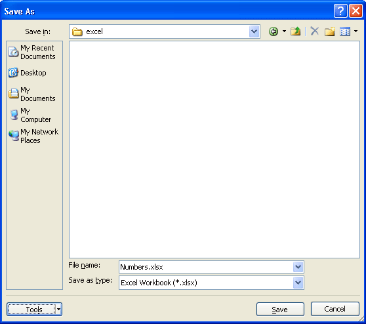Image resolution: width=366 pixels, height=324 pixels.
Task: Expand the Save in folder dropdown
Action: point(254,31)
